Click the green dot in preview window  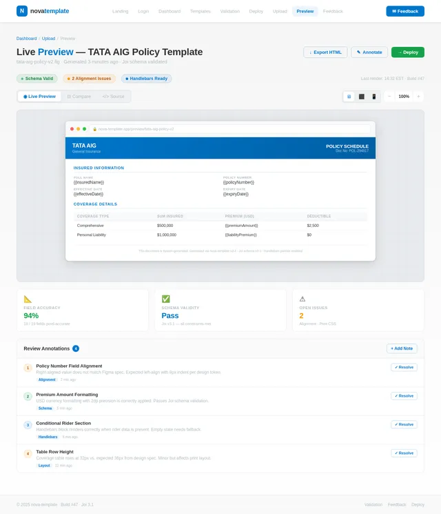85,129
